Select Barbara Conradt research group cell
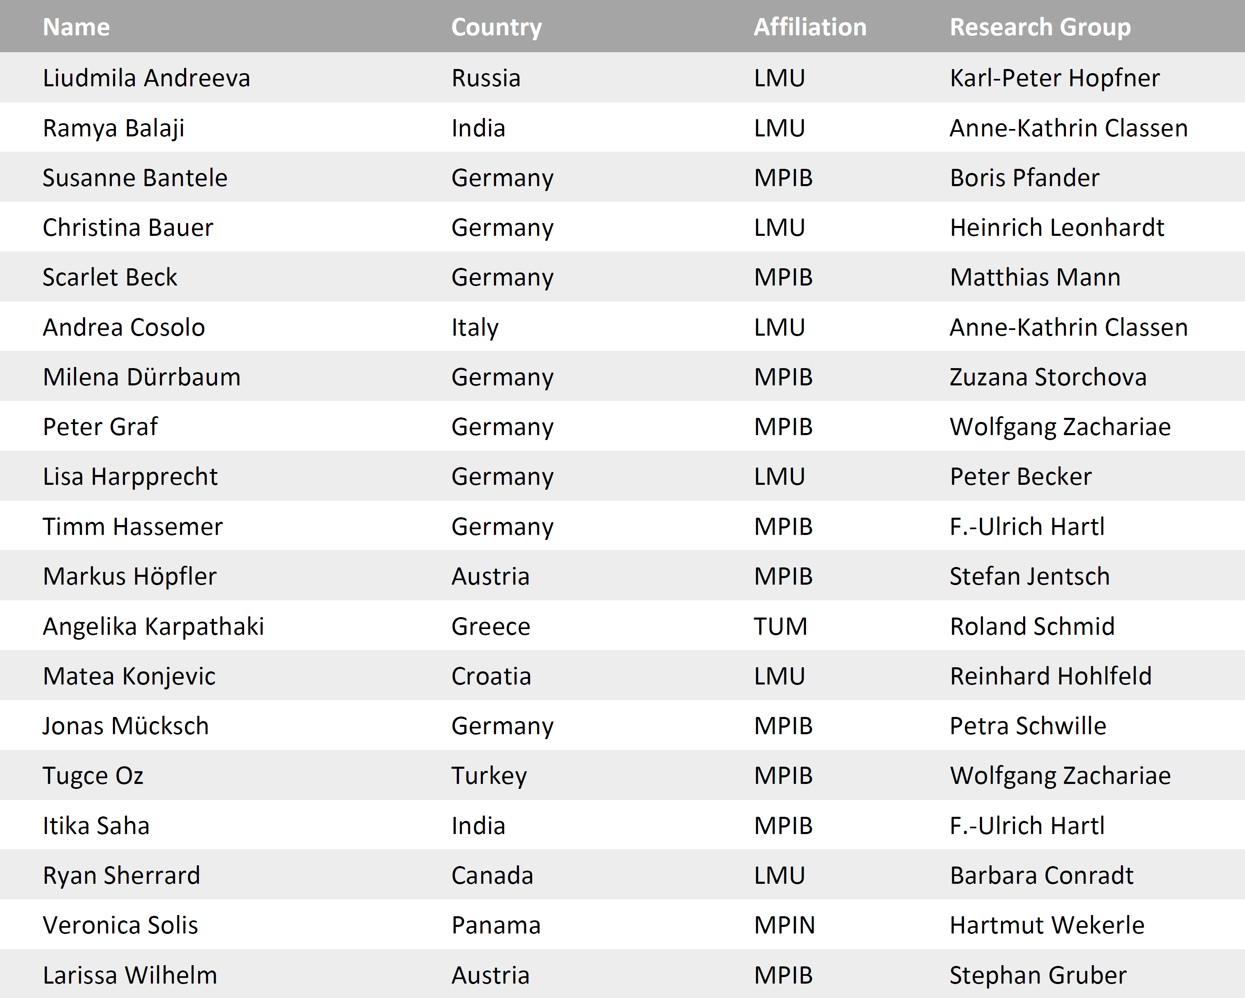Screen dimensions: 1245x998 coord(1041,876)
